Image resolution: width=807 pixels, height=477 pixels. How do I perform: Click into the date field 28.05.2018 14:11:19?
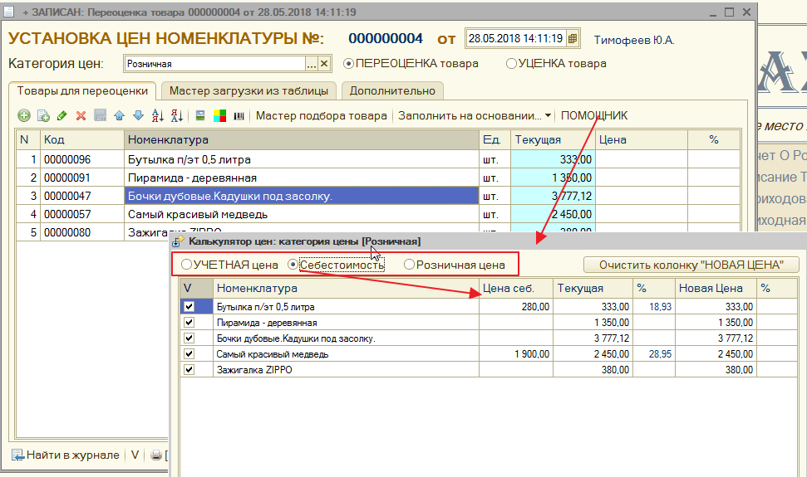pyautogui.click(x=515, y=38)
